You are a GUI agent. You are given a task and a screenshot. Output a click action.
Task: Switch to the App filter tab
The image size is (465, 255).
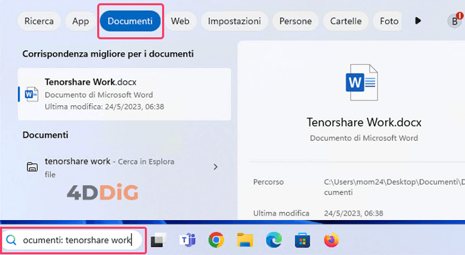(x=80, y=21)
